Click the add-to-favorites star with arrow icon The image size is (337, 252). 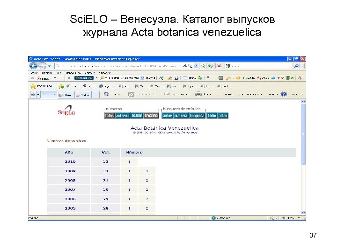[61, 86]
